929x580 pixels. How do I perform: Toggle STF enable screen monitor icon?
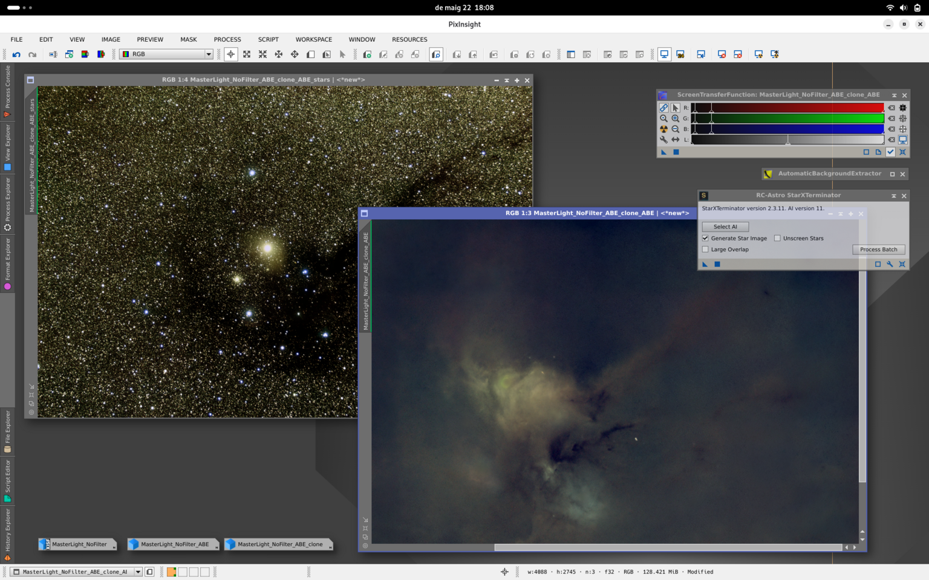[x=903, y=140]
